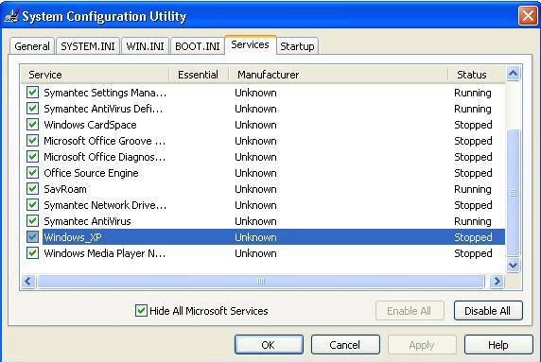Image resolution: width=541 pixels, height=362 pixels.
Task: Select Symantec AntiVirus Defi... service name
Action: coord(103,109)
